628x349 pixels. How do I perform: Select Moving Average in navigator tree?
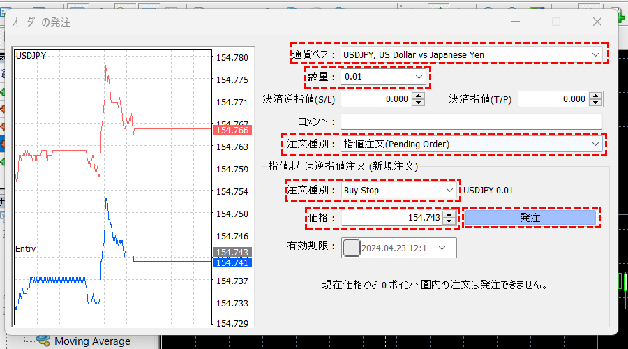(92, 341)
